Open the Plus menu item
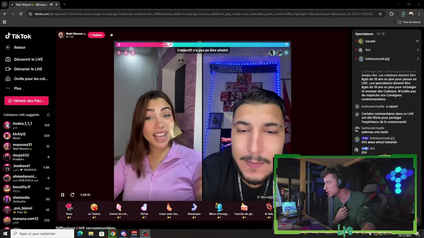424x238 pixels. click(x=13, y=89)
